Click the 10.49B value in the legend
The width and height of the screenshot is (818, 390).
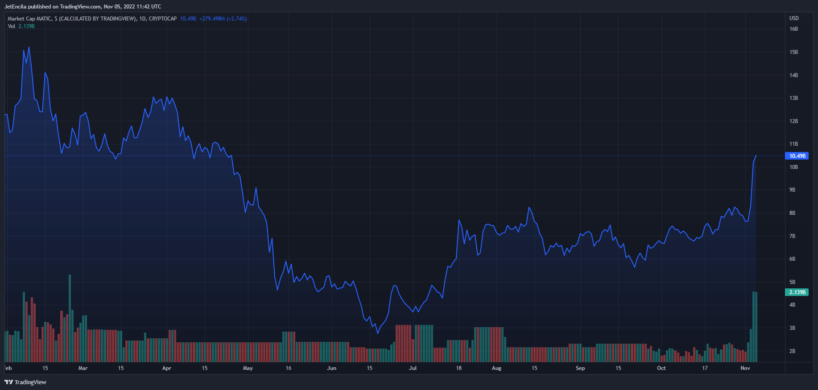(x=188, y=19)
